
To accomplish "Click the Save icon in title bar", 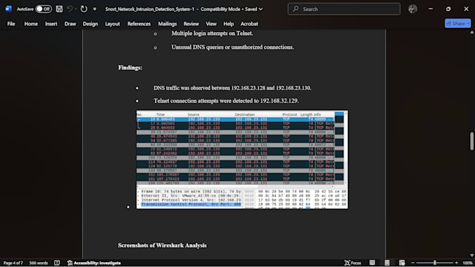I will coord(59,9).
